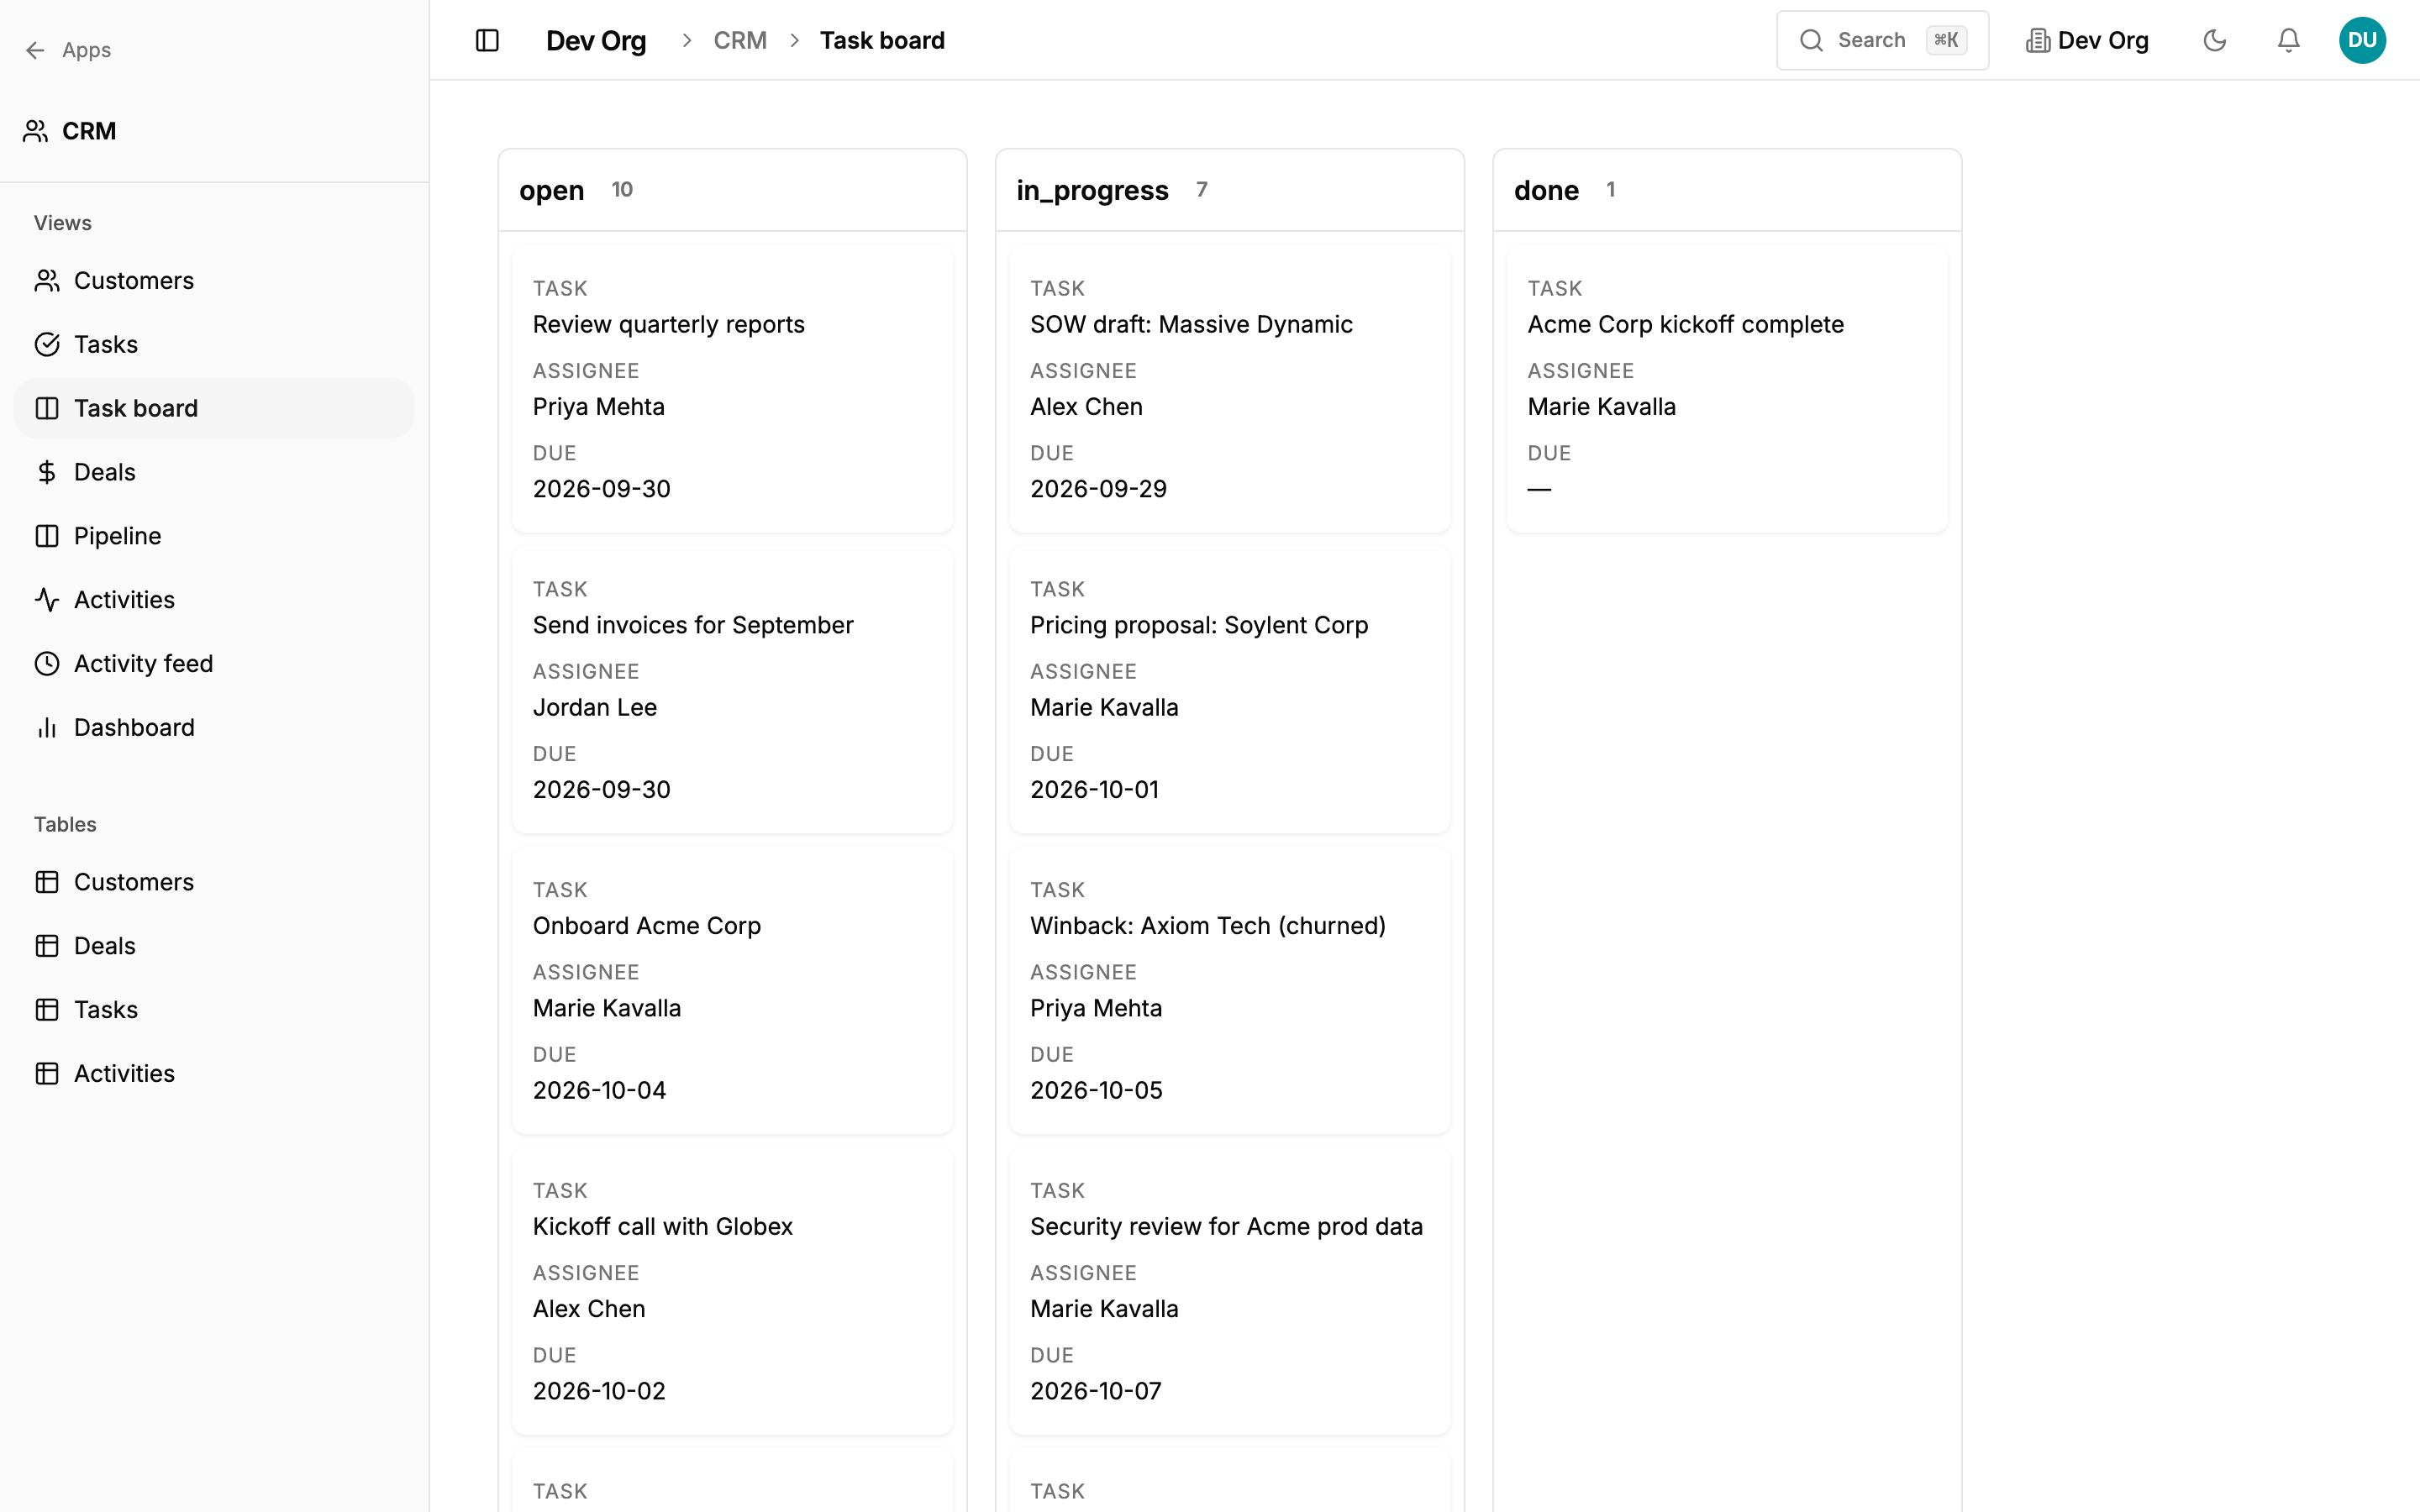Click the Pipeline columns icon
The width and height of the screenshot is (2420, 1512).
pyautogui.click(x=47, y=536)
